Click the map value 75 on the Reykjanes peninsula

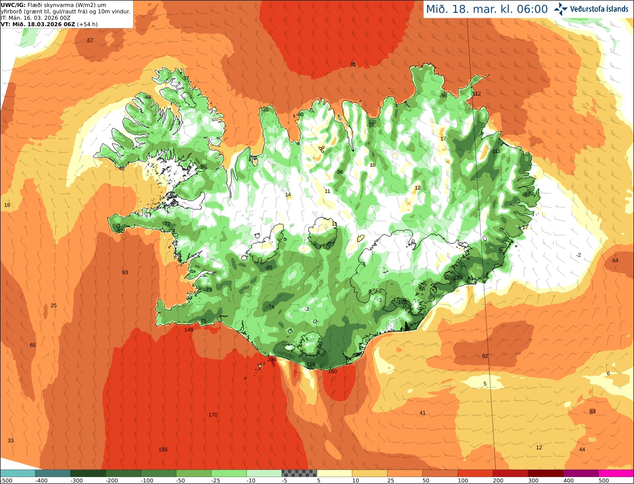pos(203,321)
